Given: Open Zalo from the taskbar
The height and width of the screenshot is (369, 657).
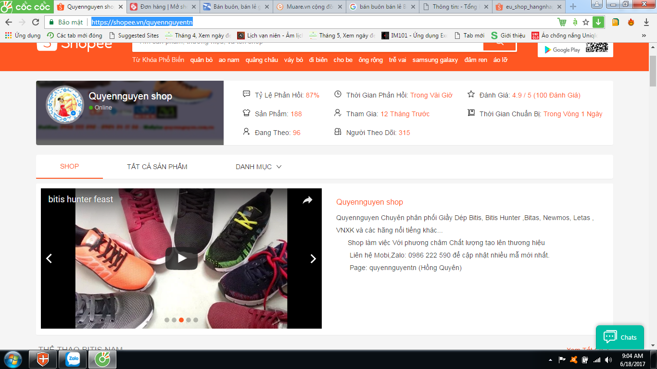Looking at the screenshot, I should (73, 359).
